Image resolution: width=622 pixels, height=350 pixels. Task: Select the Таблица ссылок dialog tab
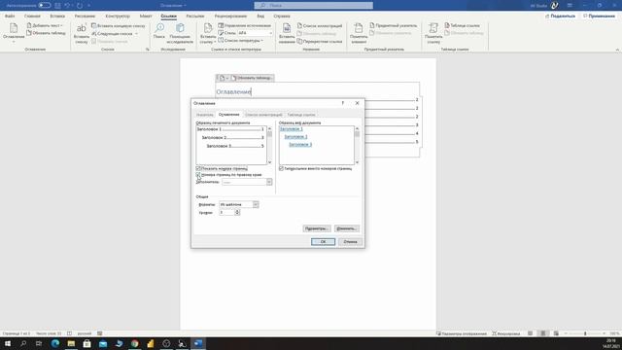point(301,115)
